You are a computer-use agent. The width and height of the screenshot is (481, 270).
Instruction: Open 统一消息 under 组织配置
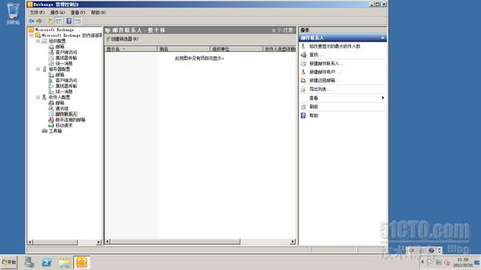64,64
